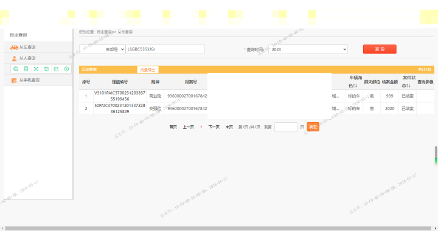Sort by 案件状态 column header
The height and width of the screenshot is (231, 438).
pos(407,81)
